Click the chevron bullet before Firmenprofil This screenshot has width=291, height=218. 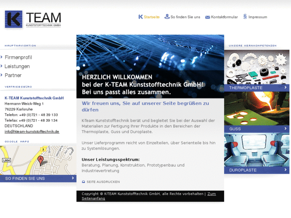pyautogui.click(x=2, y=57)
